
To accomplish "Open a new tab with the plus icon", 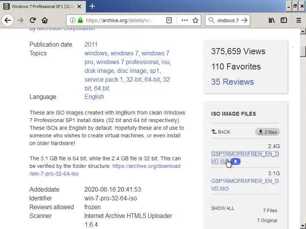I will click(92, 6).
